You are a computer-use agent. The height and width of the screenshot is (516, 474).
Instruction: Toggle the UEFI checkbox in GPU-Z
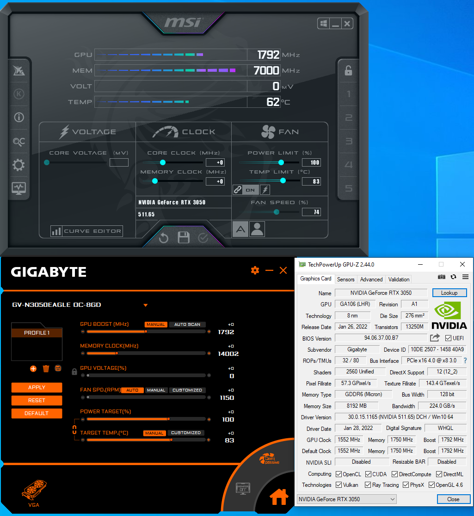click(448, 338)
